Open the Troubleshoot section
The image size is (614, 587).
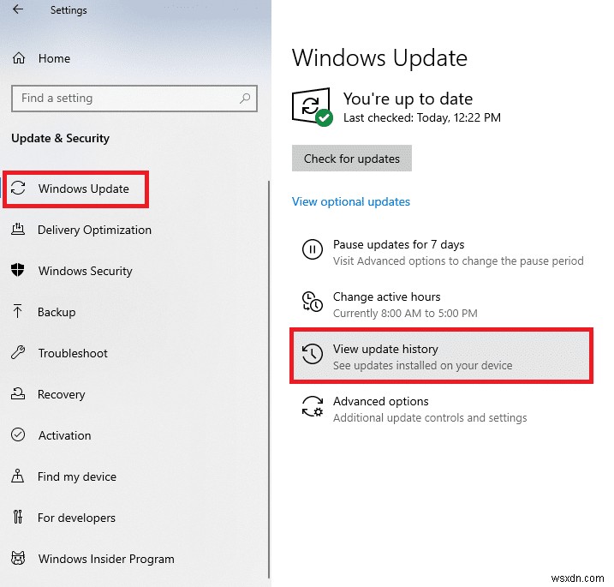pyautogui.click(x=73, y=353)
